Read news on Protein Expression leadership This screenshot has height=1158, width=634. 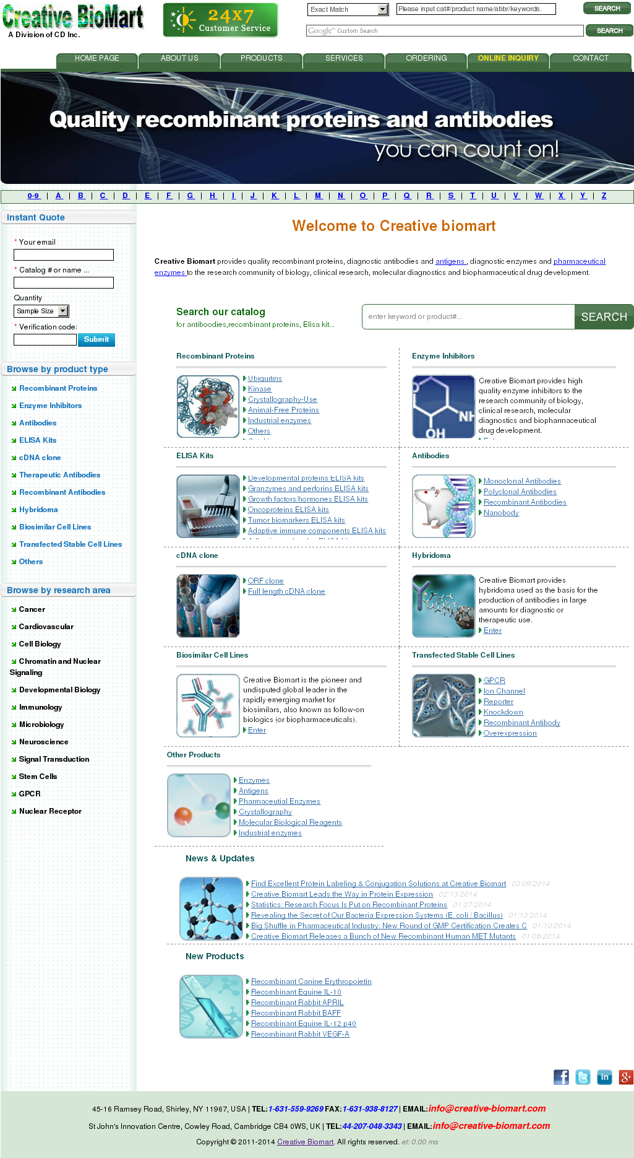[342, 894]
